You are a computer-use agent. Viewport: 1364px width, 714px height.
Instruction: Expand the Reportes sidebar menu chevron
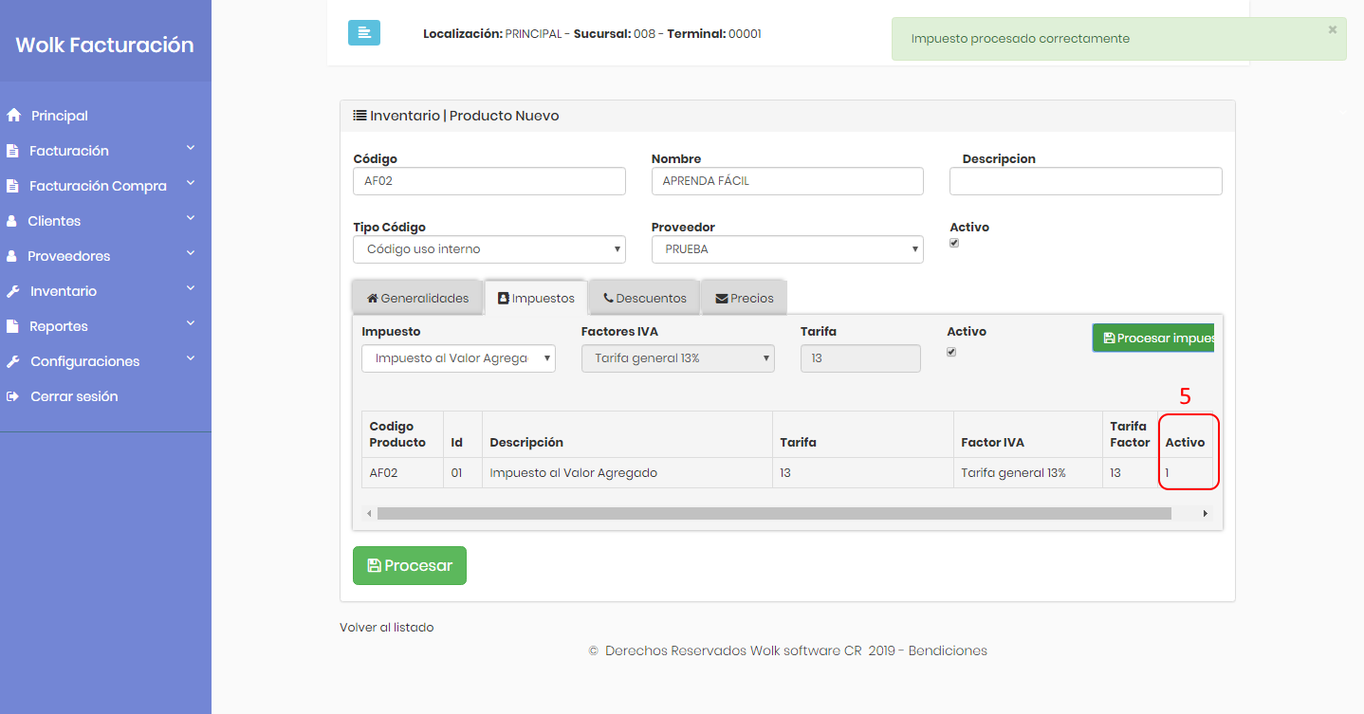191,324
